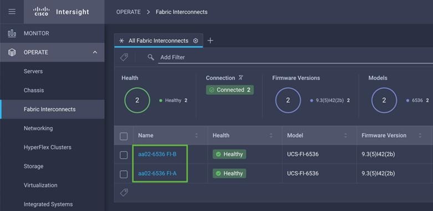The height and width of the screenshot is (211, 433).
Task: Focus the Add Filter input field
Action: pyautogui.click(x=296, y=58)
